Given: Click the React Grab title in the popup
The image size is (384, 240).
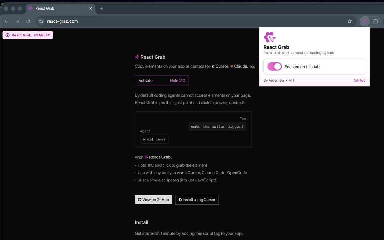Looking at the screenshot, I should click(276, 47).
